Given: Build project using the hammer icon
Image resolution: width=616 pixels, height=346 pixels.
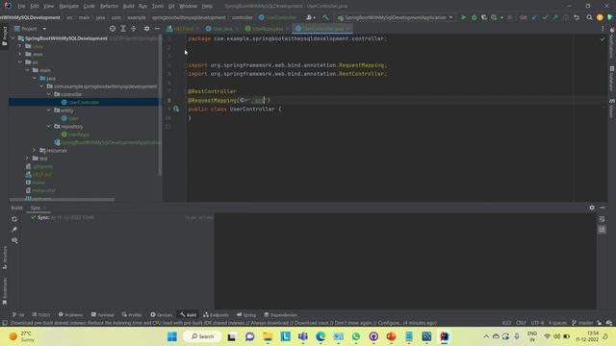Looking at the screenshot, I should (x=325, y=17).
